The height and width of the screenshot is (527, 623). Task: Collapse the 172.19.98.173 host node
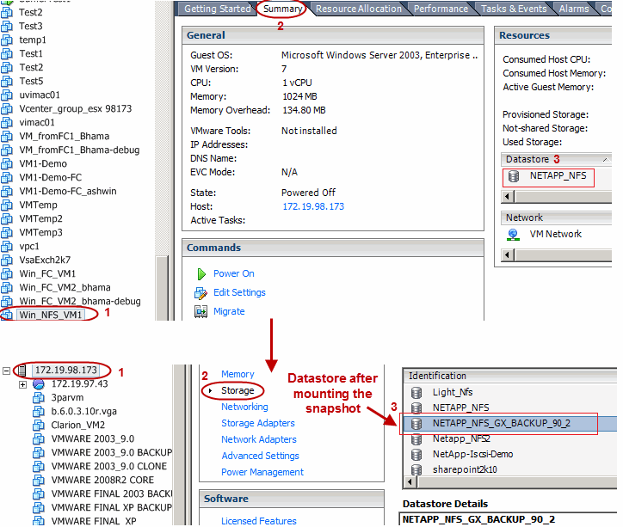6,371
